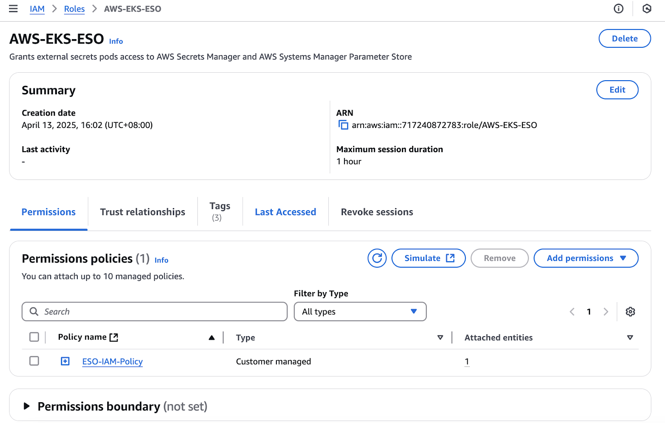Open the Tags (3) tab
Viewport: 665px width, 423px height.
(220, 211)
